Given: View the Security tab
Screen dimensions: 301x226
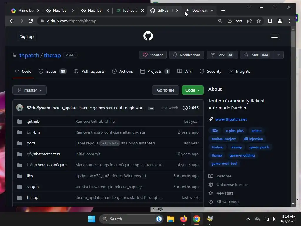Looking at the screenshot, I should 210,71.
